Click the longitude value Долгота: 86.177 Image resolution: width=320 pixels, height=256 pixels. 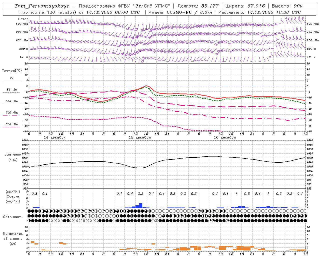coord(198,6)
